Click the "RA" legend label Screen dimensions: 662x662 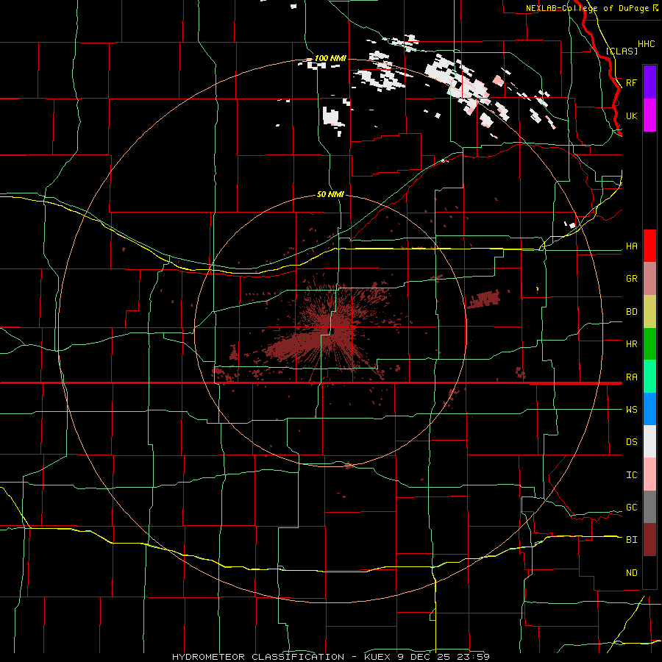[632, 377]
